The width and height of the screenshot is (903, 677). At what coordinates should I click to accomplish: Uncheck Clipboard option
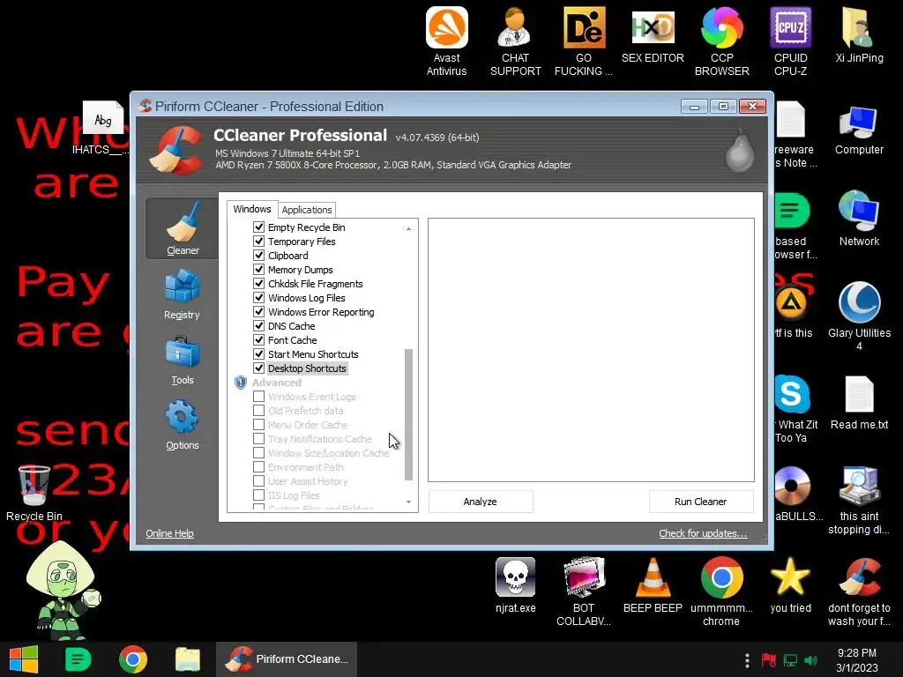coord(258,256)
